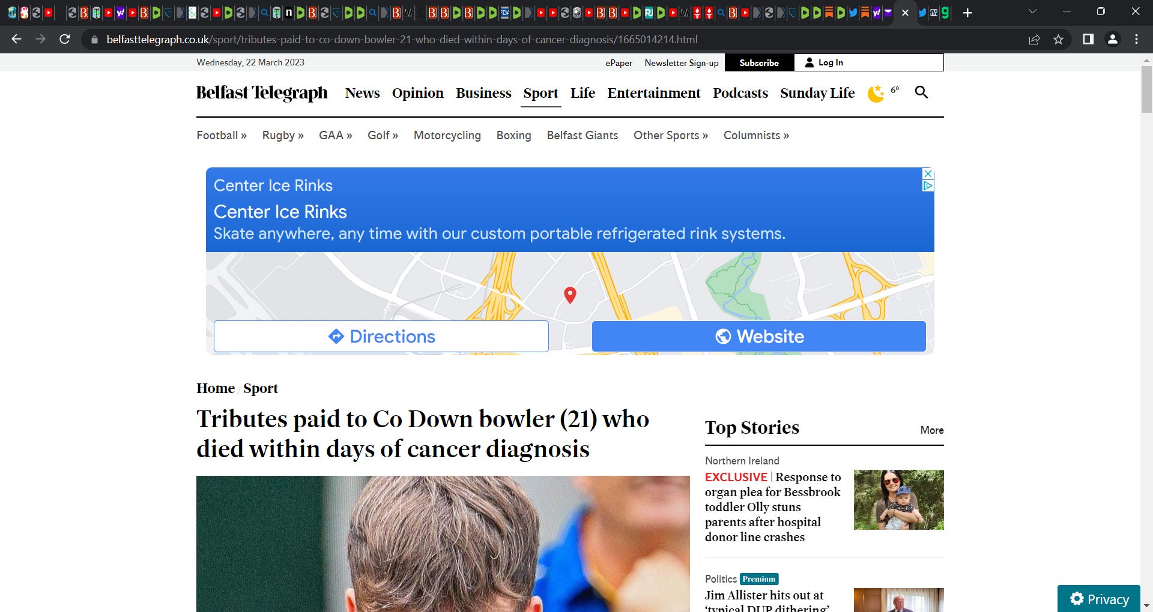Click the Sport breadcrumb
Screen dimensions: 1153x612
tap(261, 388)
